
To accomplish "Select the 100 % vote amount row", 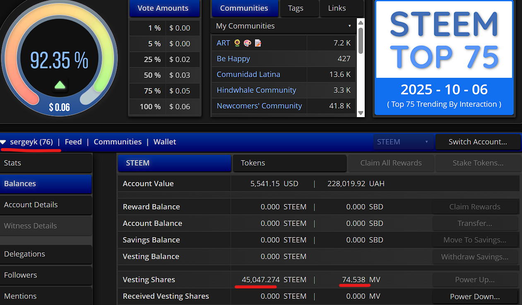I will tap(164, 107).
